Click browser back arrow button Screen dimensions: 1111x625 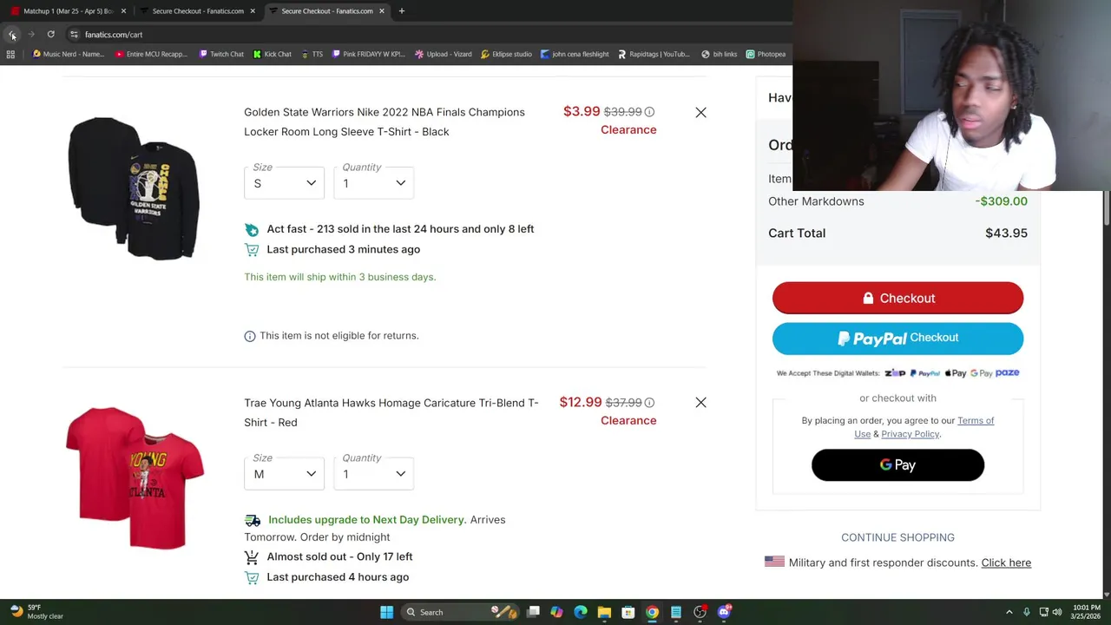tap(12, 35)
